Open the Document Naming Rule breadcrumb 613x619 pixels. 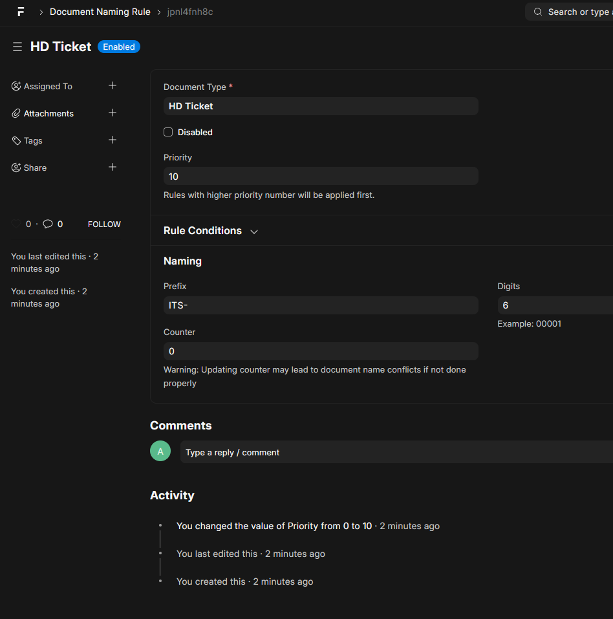pyautogui.click(x=100, y=12)
